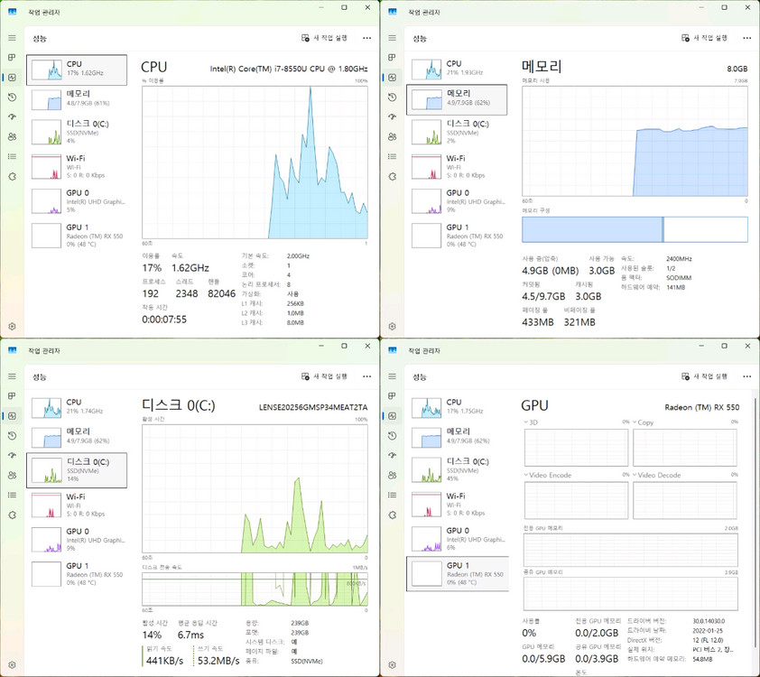This screenshot has width=760, height=677.
Task: Open more options (…) in Disk details window
Action: (367, 376)
